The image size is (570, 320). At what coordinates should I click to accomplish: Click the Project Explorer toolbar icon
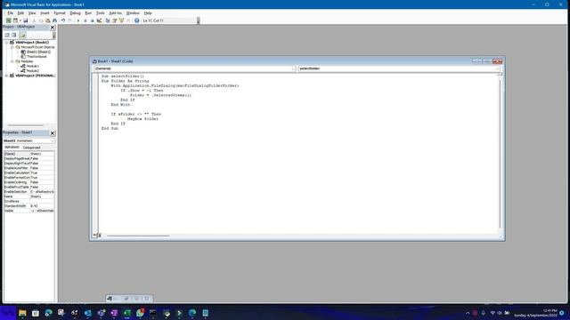coord(108,20)
